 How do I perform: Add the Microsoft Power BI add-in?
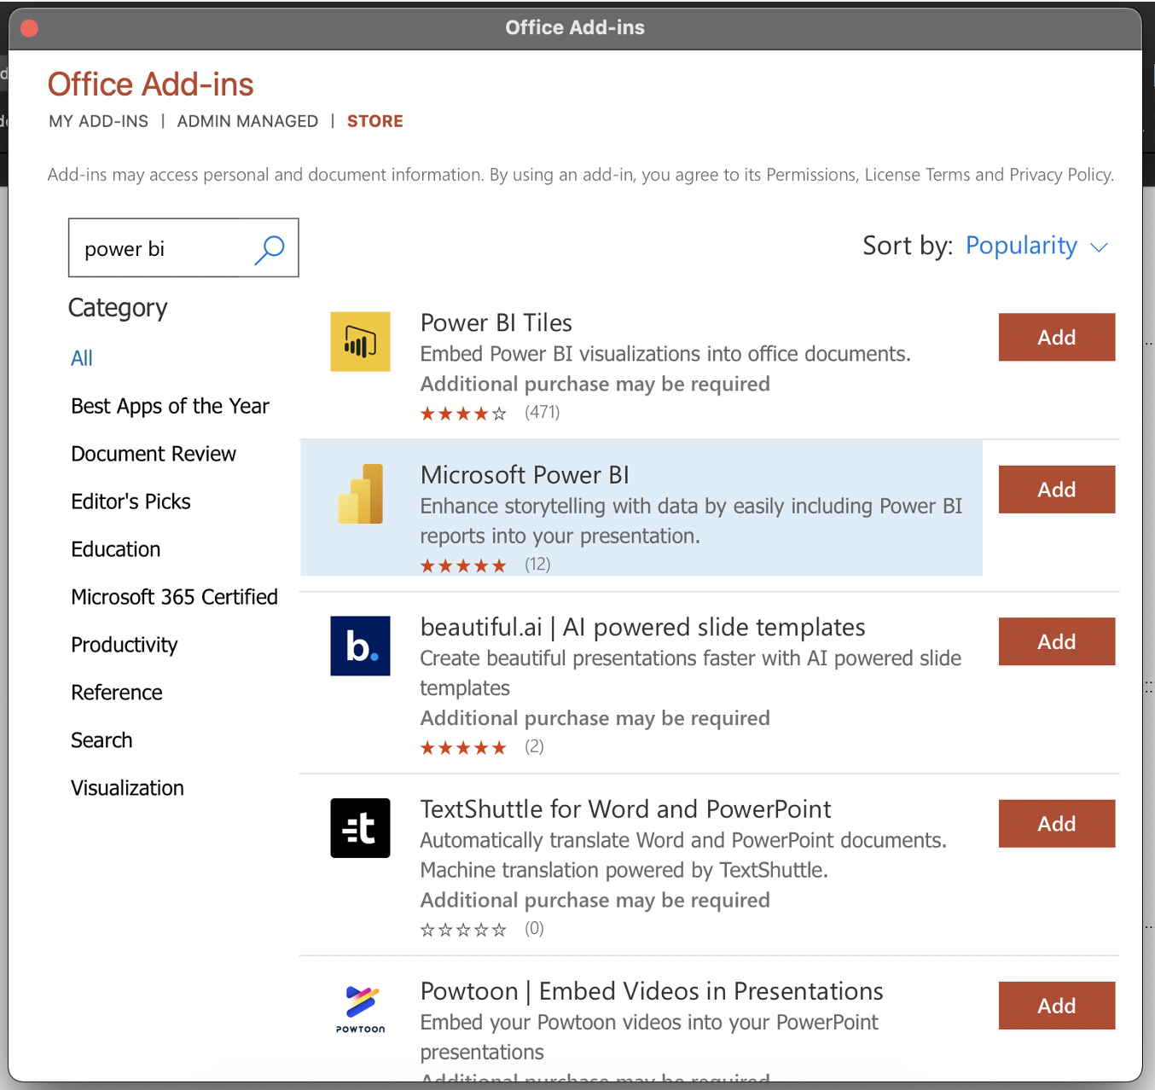pyautogui.click(x=1057, y=490)
